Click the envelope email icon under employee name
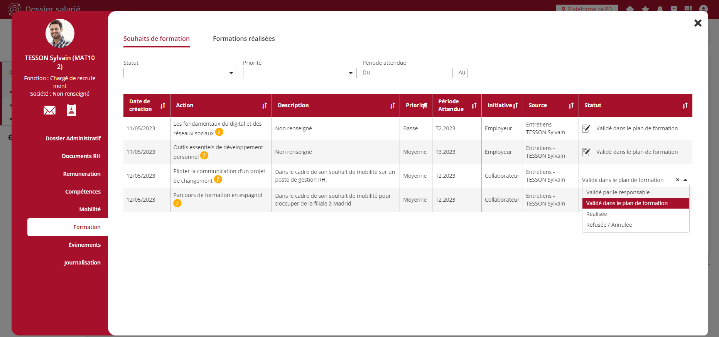The image size is (719, 337). [x=49, y=111]
